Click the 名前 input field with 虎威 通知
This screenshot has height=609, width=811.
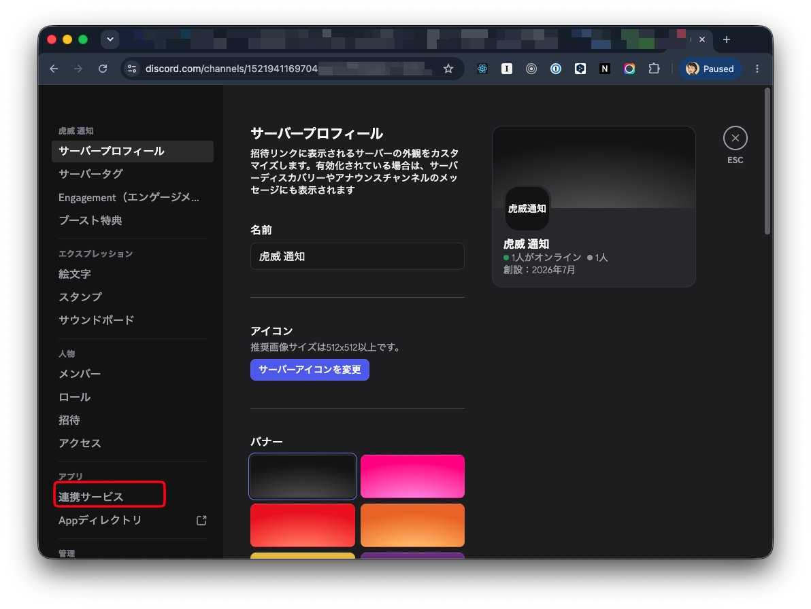(x=357, y=256)
